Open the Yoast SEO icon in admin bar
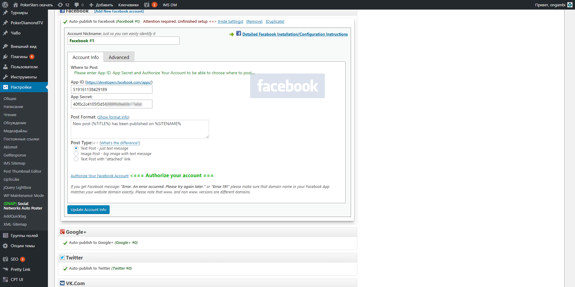The height and width of the screenshot is (287, 575). pyautogui.click(x=147, y=5)
